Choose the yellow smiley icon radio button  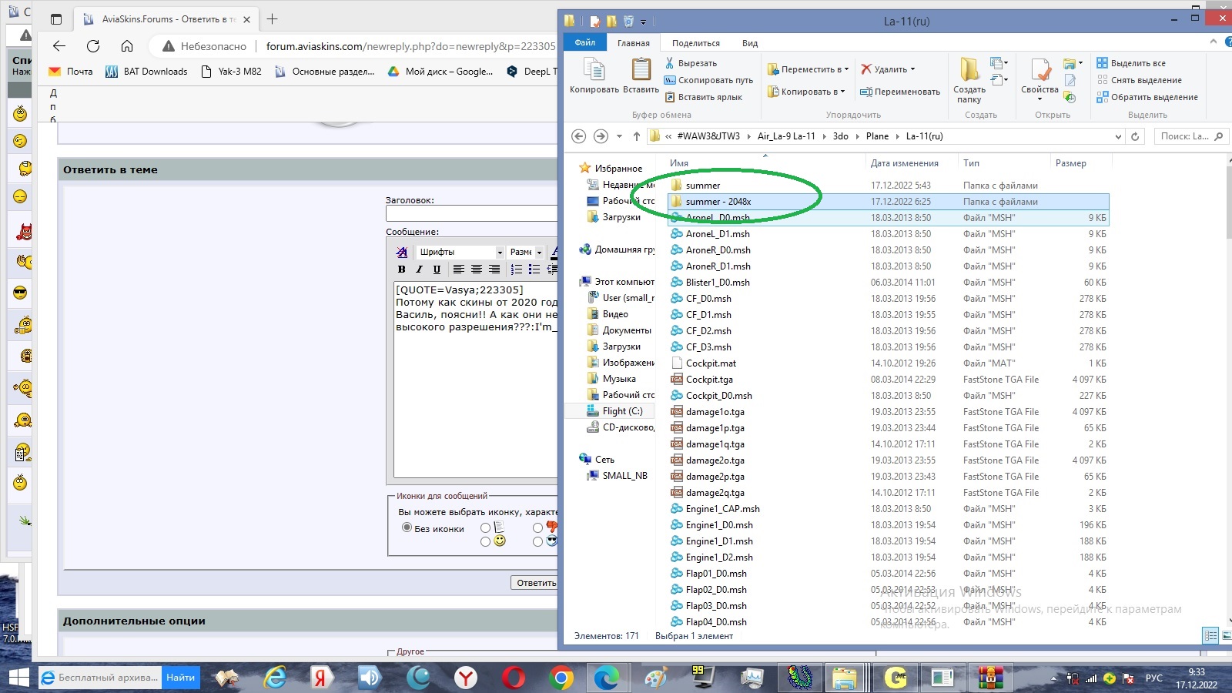[x=485, y=541]
